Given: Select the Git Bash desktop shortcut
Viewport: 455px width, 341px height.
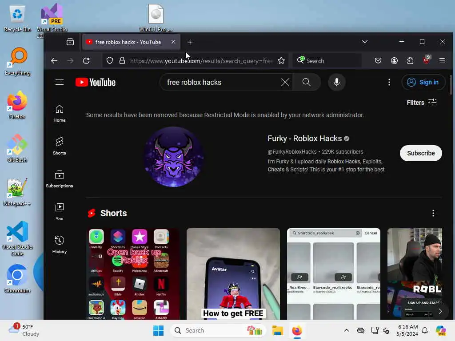Looking at the screenshot, I should (x=17, y=148).
